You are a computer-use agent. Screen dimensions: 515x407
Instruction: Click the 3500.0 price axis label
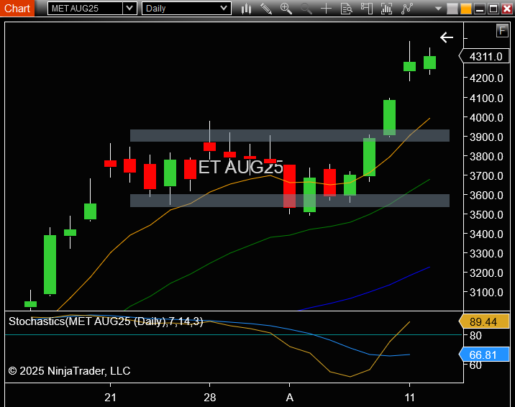coord(486,215)
